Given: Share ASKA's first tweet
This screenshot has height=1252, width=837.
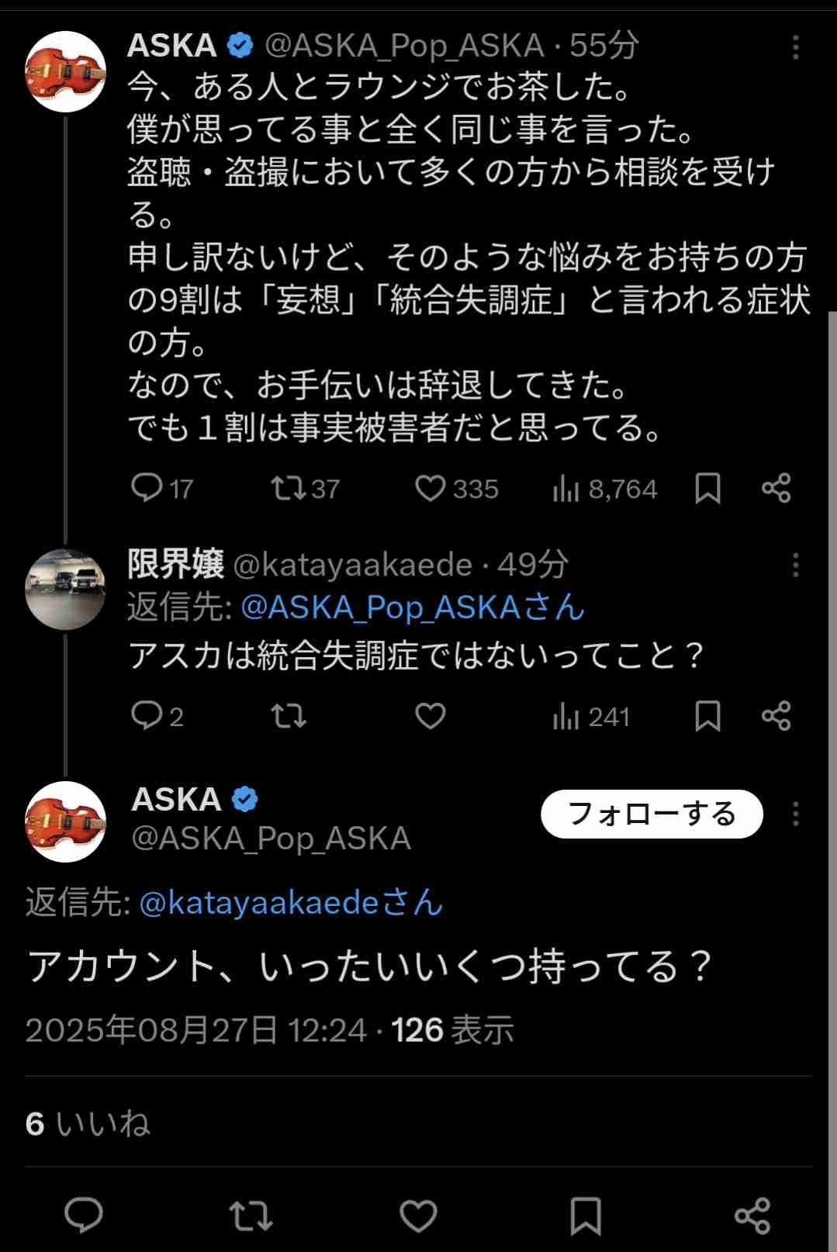Looking at the screenshot, I should [x=776, y=488].
